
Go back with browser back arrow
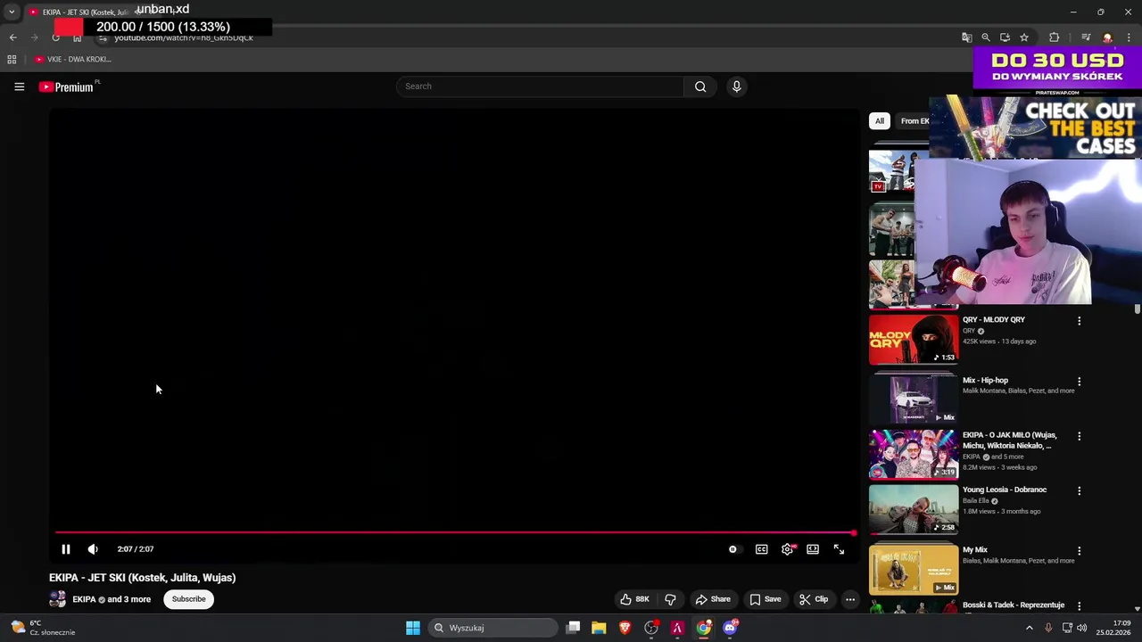12,37
